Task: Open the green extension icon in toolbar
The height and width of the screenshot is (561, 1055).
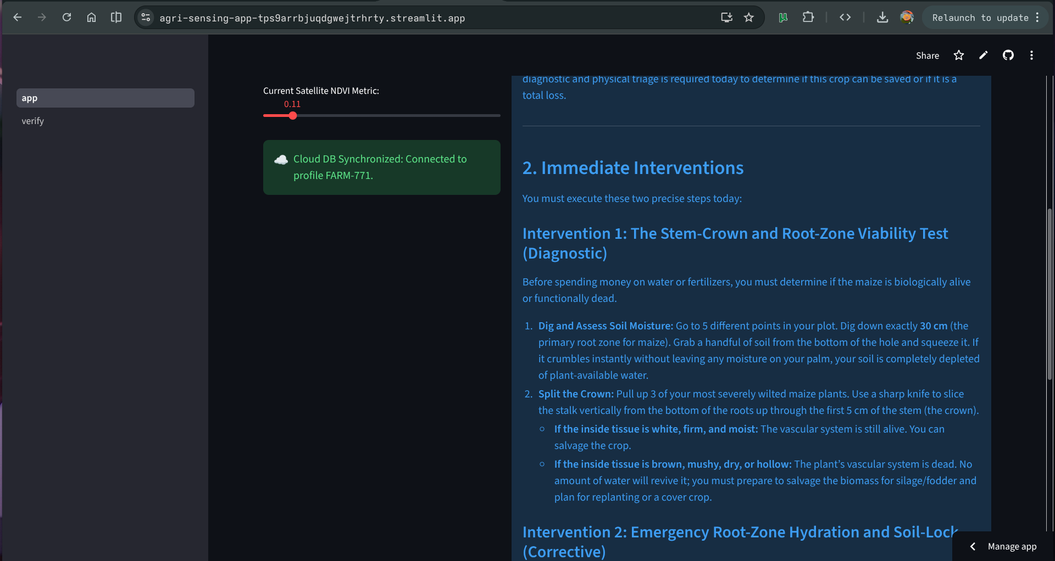Action: click(783, 18)
